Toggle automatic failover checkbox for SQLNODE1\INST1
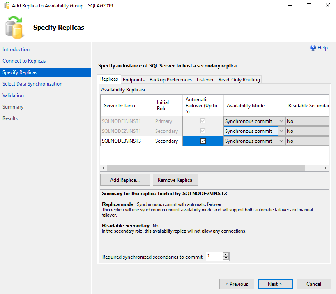Viewport: 336px width, 294px height. pyautogui.click(x=203, y=121)
